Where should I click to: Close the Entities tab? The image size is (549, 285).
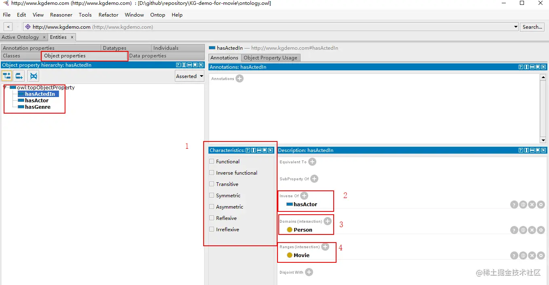tap(72, 37)
